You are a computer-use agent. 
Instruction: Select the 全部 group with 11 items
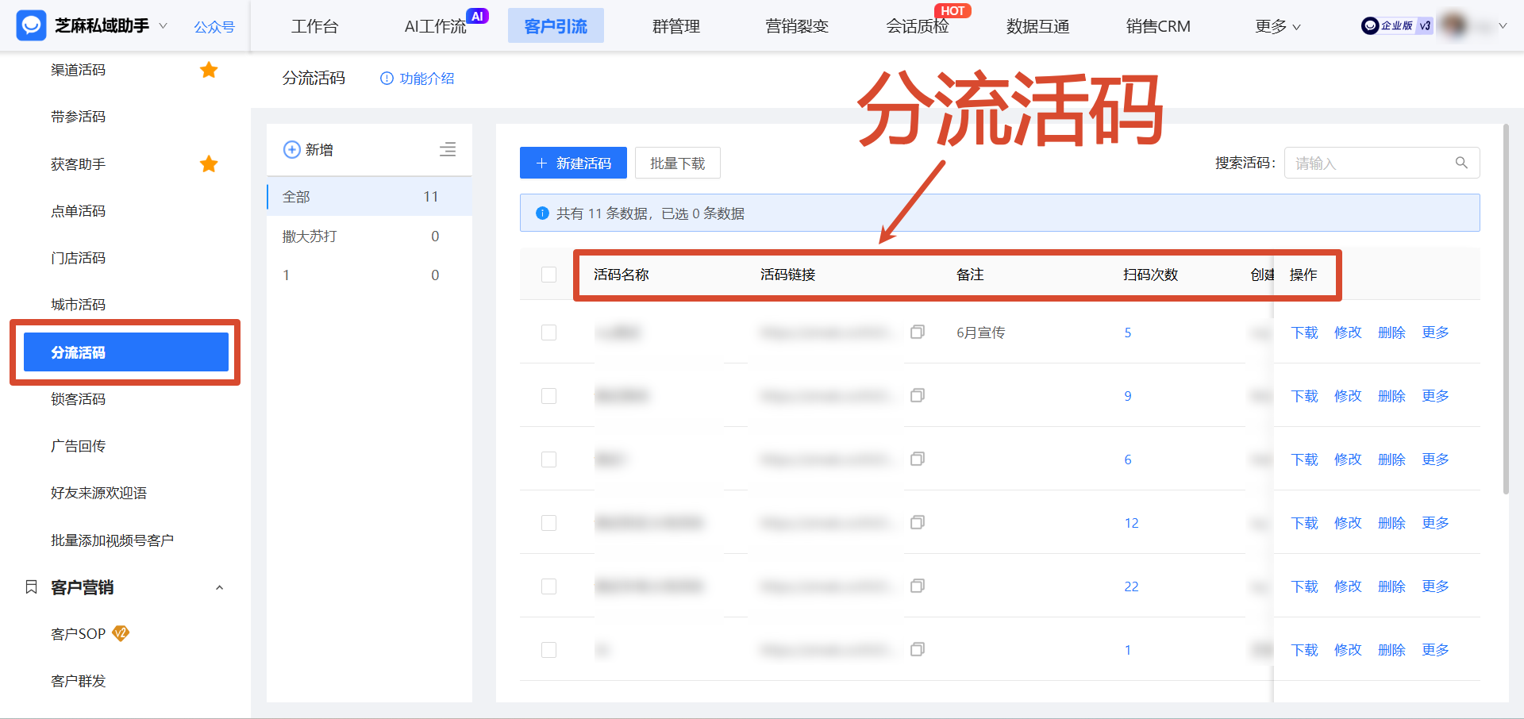coord(370,196)
